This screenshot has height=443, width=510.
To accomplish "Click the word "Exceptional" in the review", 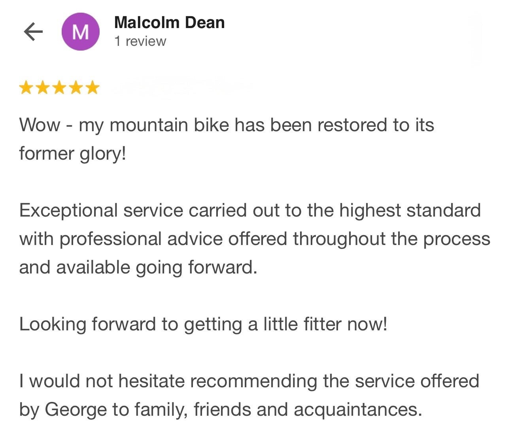I will pos(68,211).
